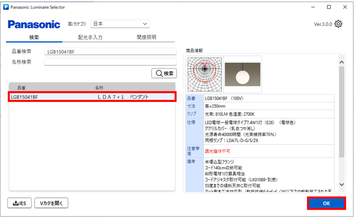Click the Panasonic app icon in title bar
The width and height of the screenshot is (355, 218).
click(x=5, y=7)
